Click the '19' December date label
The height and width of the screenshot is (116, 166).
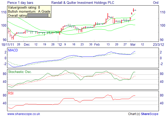(x=44, y=44)
